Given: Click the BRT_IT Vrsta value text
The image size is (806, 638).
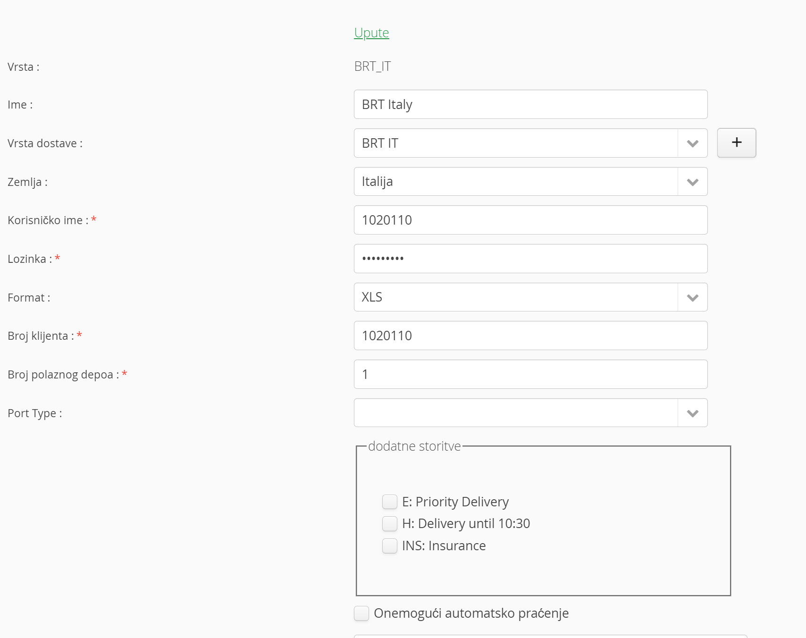Looking at the screenshot, I should (372, 67).
